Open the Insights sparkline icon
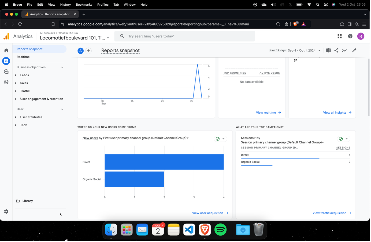Image resolution: width=371 pixels, height=242 pixels. pos(344,50)
